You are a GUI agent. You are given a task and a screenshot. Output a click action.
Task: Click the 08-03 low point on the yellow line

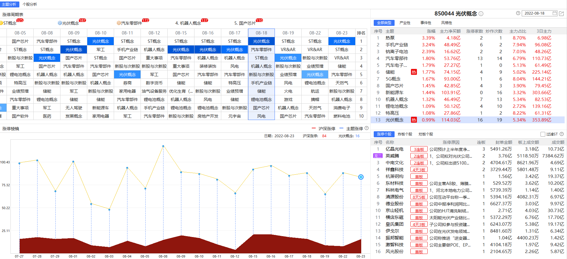point(109,210)
